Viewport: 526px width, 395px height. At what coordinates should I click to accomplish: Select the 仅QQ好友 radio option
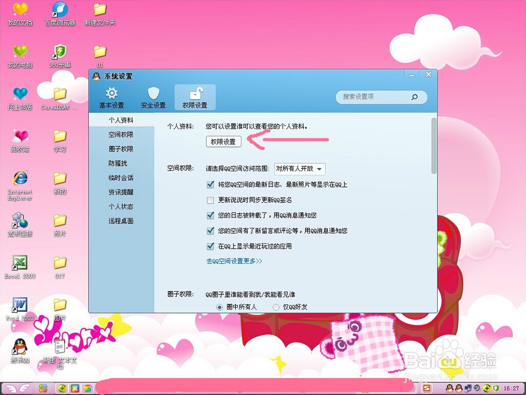(276, 307)
